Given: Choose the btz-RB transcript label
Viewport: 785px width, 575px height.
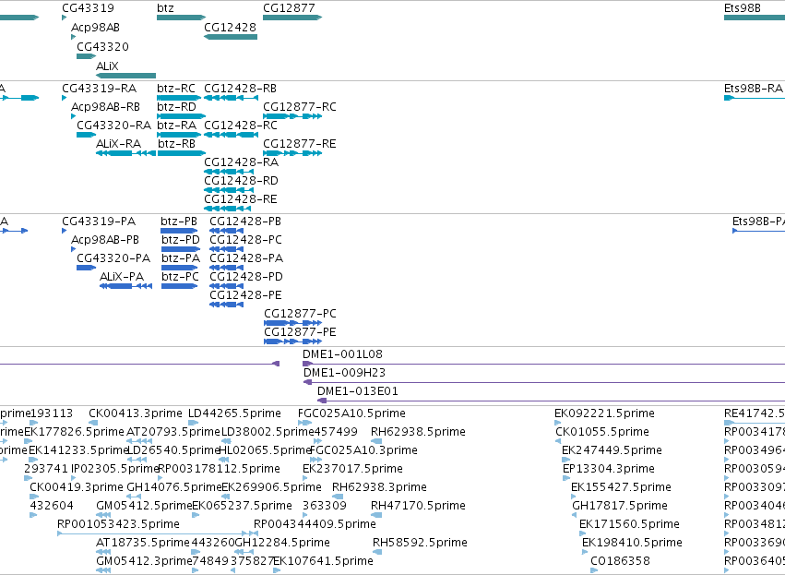Looking at the screenshot, I should (177, 144).
